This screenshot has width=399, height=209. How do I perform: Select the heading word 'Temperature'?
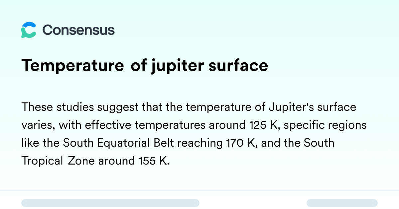click(72, 66)
